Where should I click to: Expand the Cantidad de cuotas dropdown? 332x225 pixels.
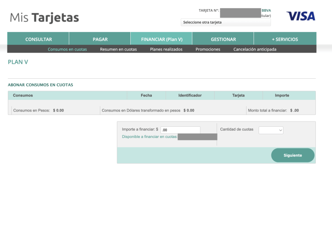click(x=271, y=130)
